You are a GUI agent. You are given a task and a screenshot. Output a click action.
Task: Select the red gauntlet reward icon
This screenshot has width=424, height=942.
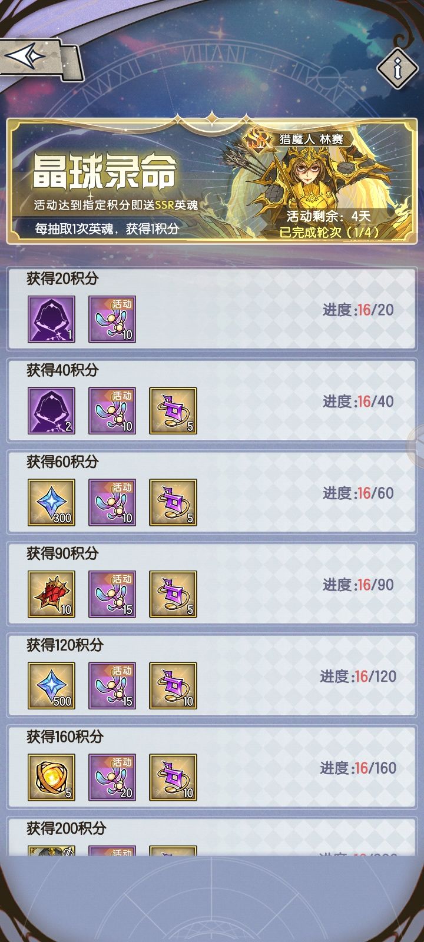(52, 594)
